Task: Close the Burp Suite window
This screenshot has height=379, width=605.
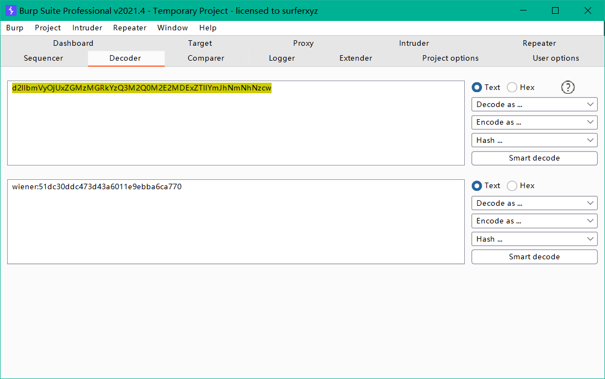Action: tap(588, 10)
